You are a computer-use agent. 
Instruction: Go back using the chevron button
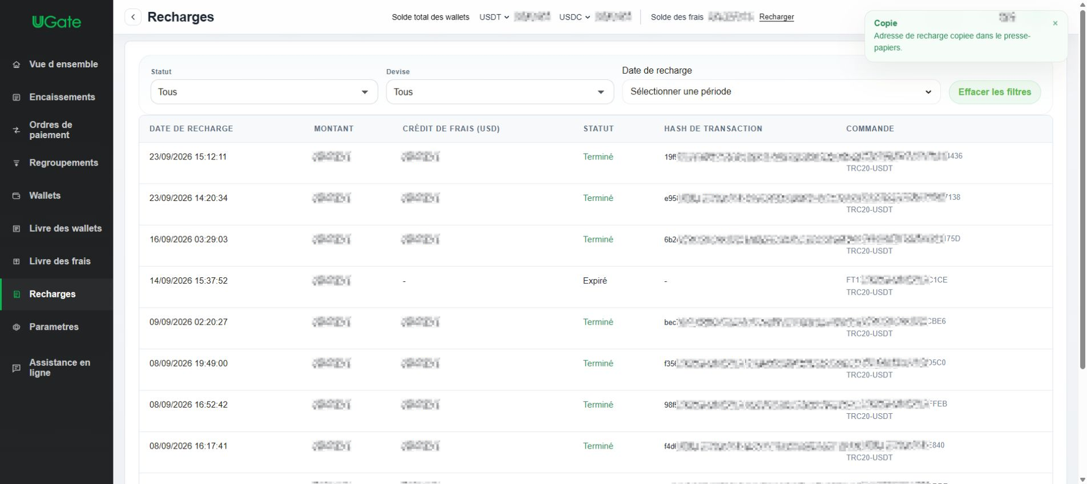point(132,17)
